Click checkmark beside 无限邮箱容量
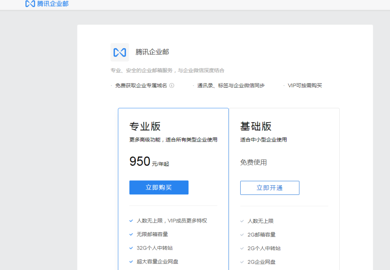 [x=131, y=234]
